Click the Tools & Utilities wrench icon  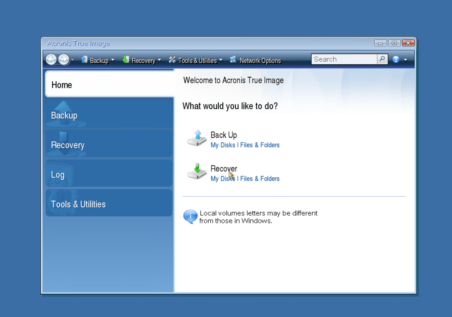point(172,59)
